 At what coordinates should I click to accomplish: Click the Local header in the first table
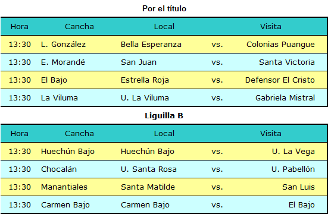coord(164,27)
